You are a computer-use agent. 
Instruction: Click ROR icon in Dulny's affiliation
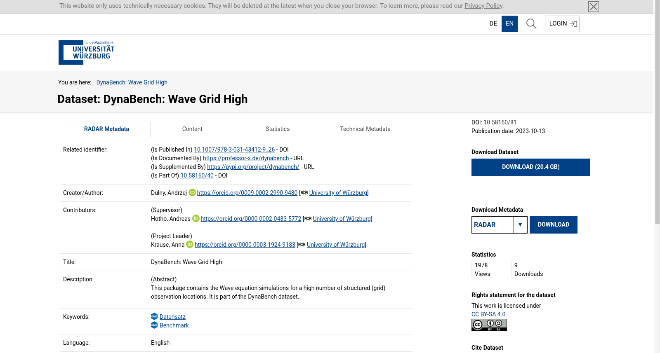pyautogui.click(x=304, y=193)
